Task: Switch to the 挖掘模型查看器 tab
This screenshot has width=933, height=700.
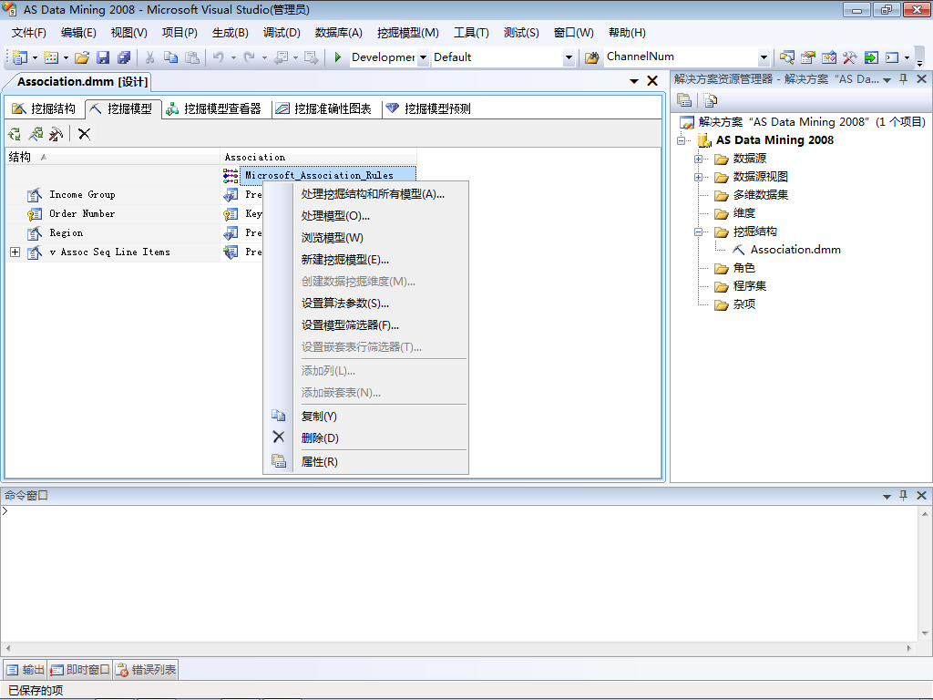Action: tap(215, 108)
